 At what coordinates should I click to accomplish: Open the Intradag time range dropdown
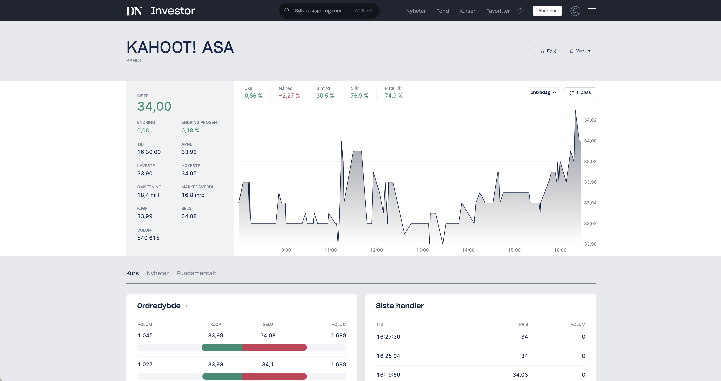point(543,92)
